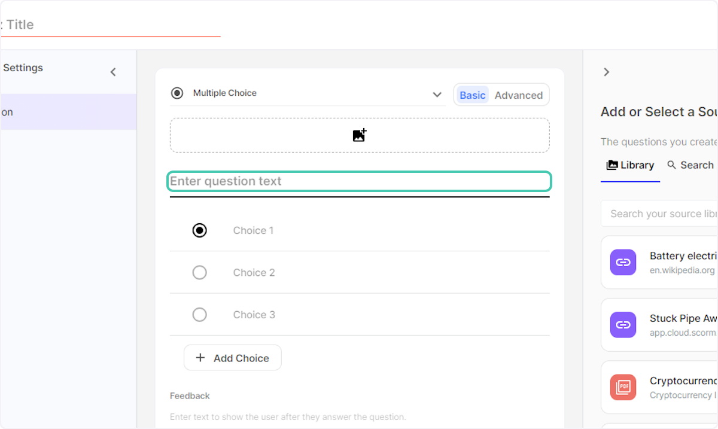Switch to the Advanced tab
This screenshot has height=429, width=718.
[518, 95]
